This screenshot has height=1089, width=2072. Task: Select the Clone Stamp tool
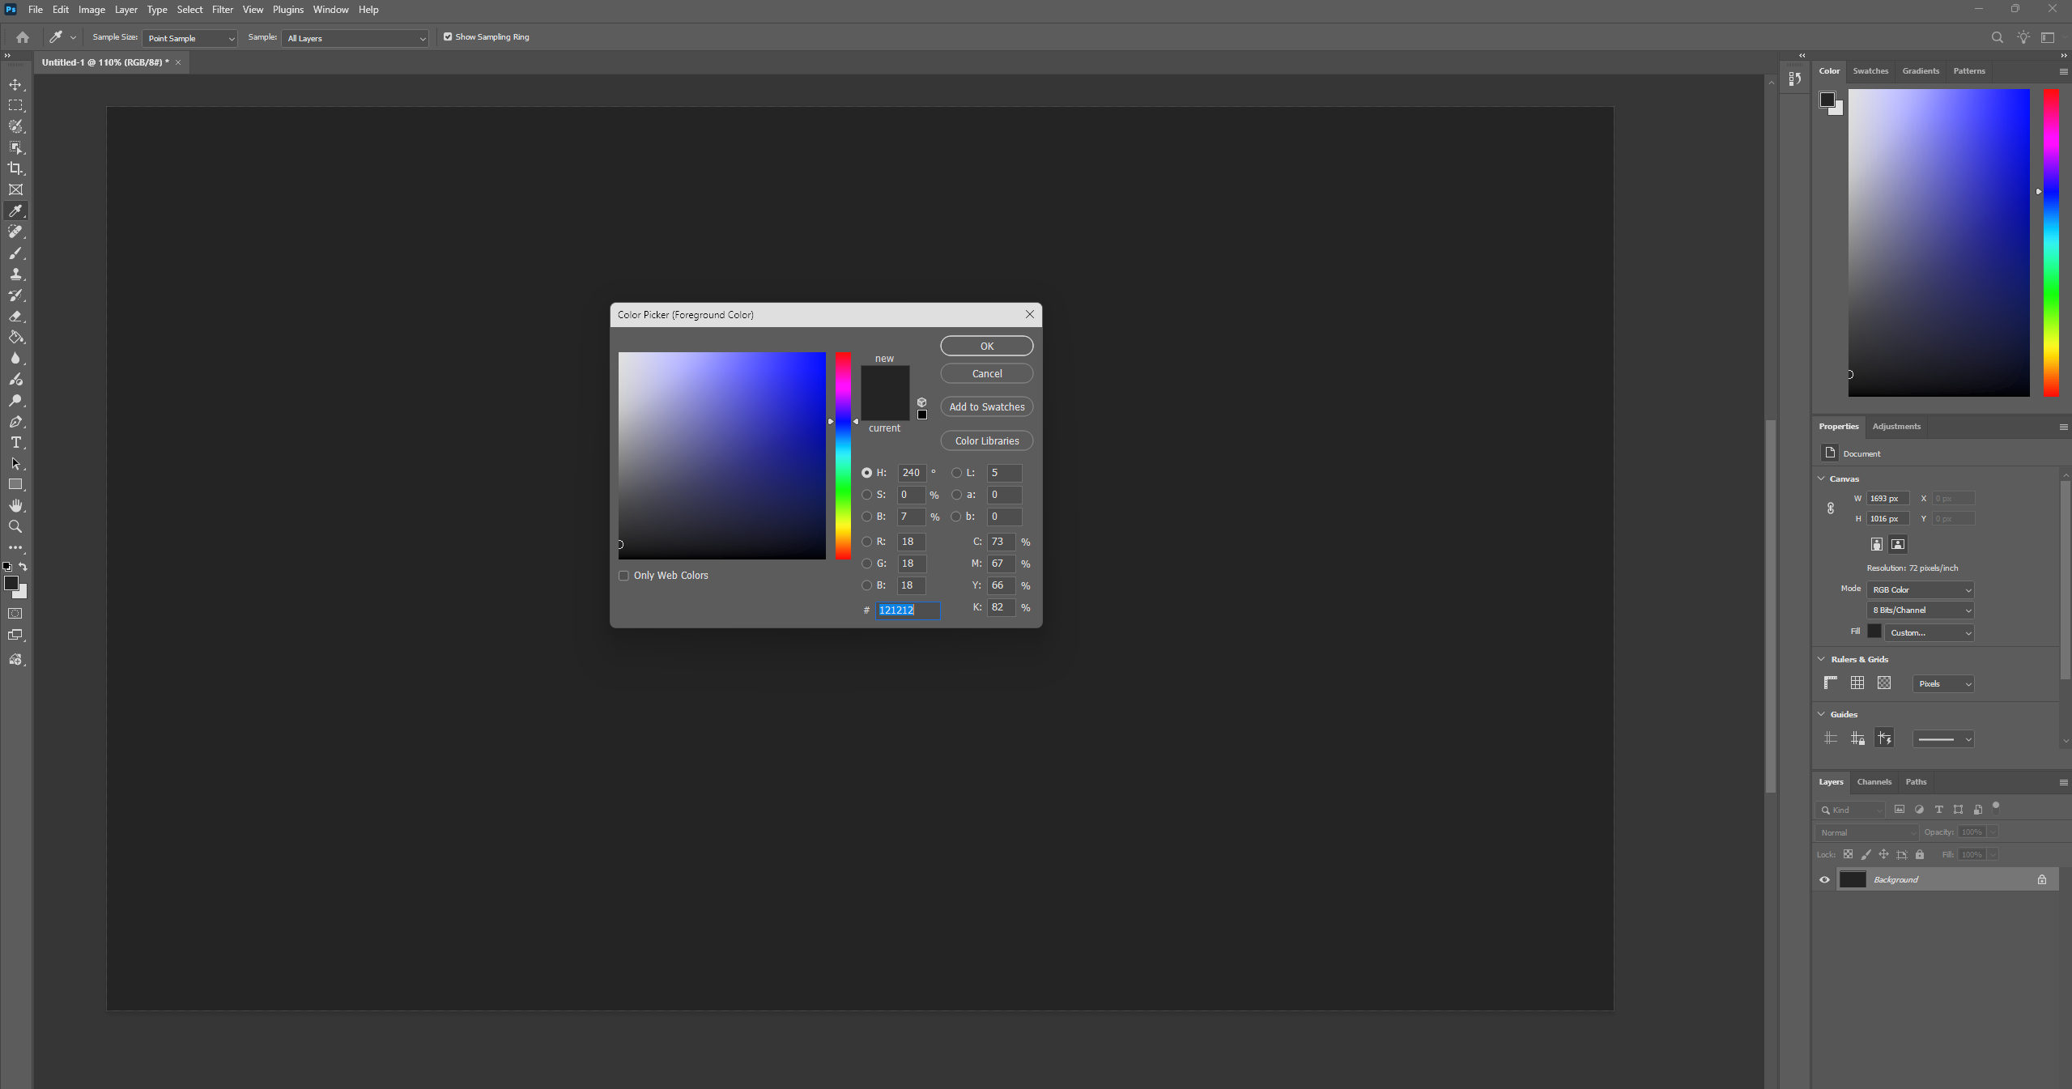point(15,274)
